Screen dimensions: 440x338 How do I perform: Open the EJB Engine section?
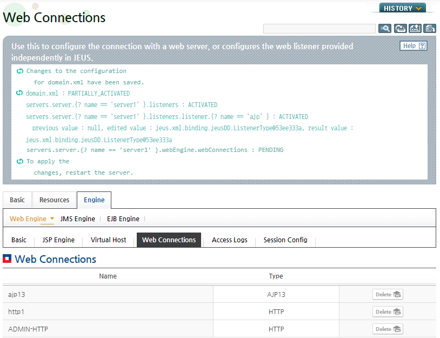point(123,218)
